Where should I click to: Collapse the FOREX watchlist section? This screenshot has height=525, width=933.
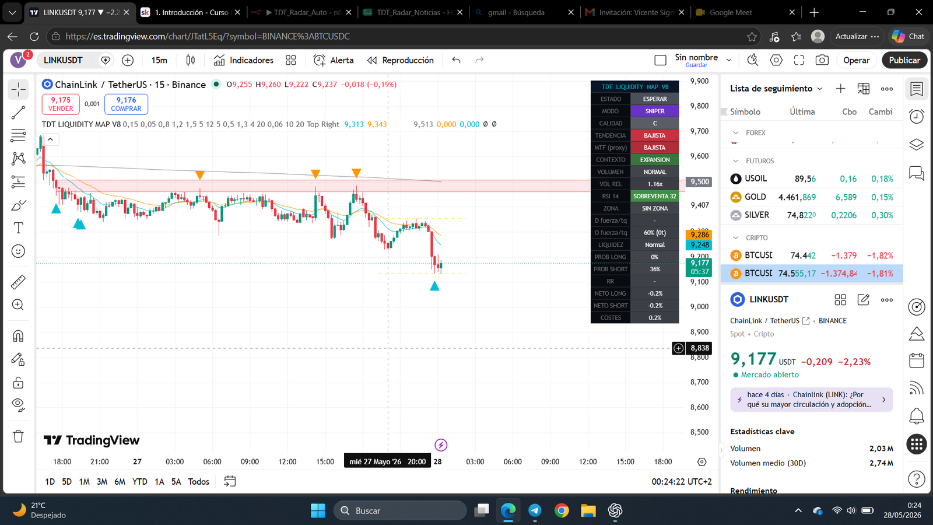pyautogui.click(x=736, y=133)
